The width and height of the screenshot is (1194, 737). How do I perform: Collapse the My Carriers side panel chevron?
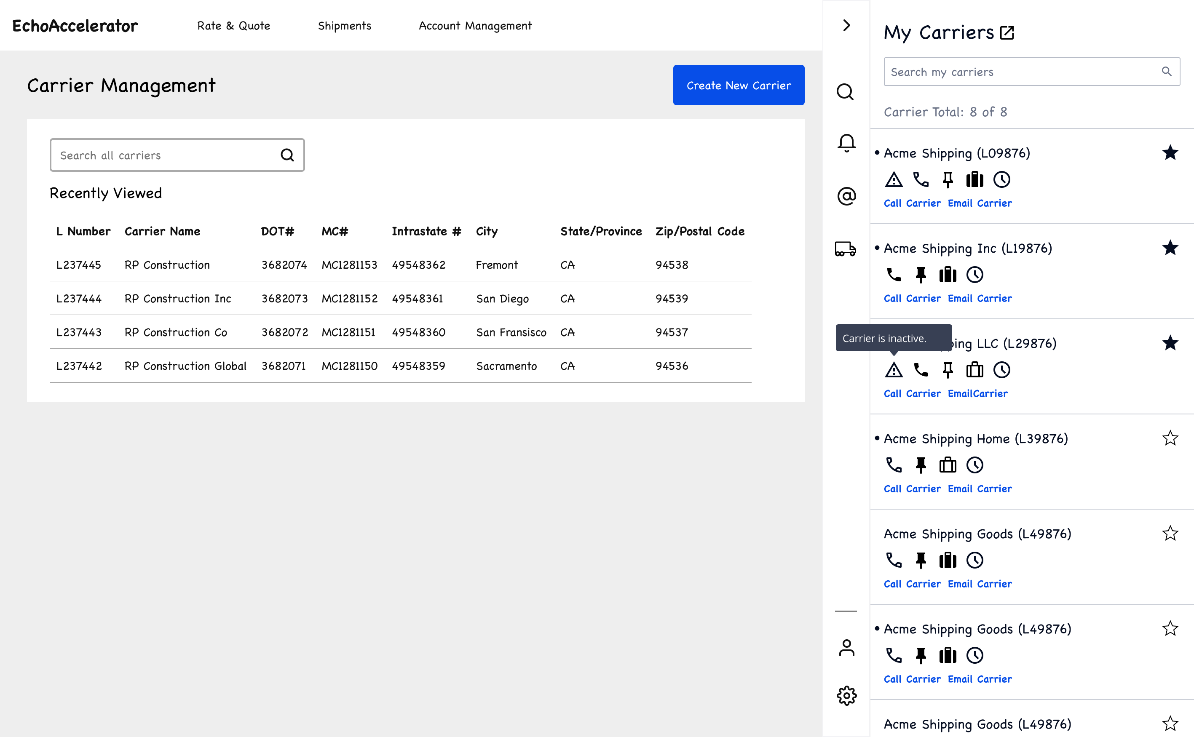[846, 25]
